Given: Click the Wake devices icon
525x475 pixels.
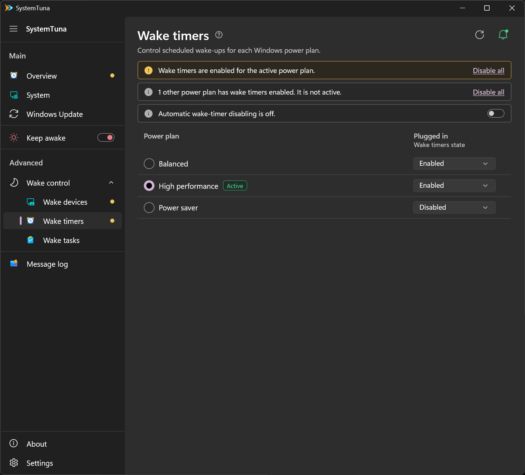Looking at the screenshot, I should [x=31, y=202].
